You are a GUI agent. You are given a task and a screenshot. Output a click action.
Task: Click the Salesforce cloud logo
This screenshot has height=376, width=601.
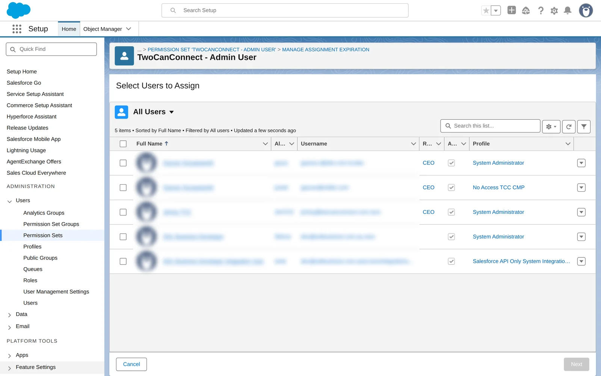[x=18, y=10]
